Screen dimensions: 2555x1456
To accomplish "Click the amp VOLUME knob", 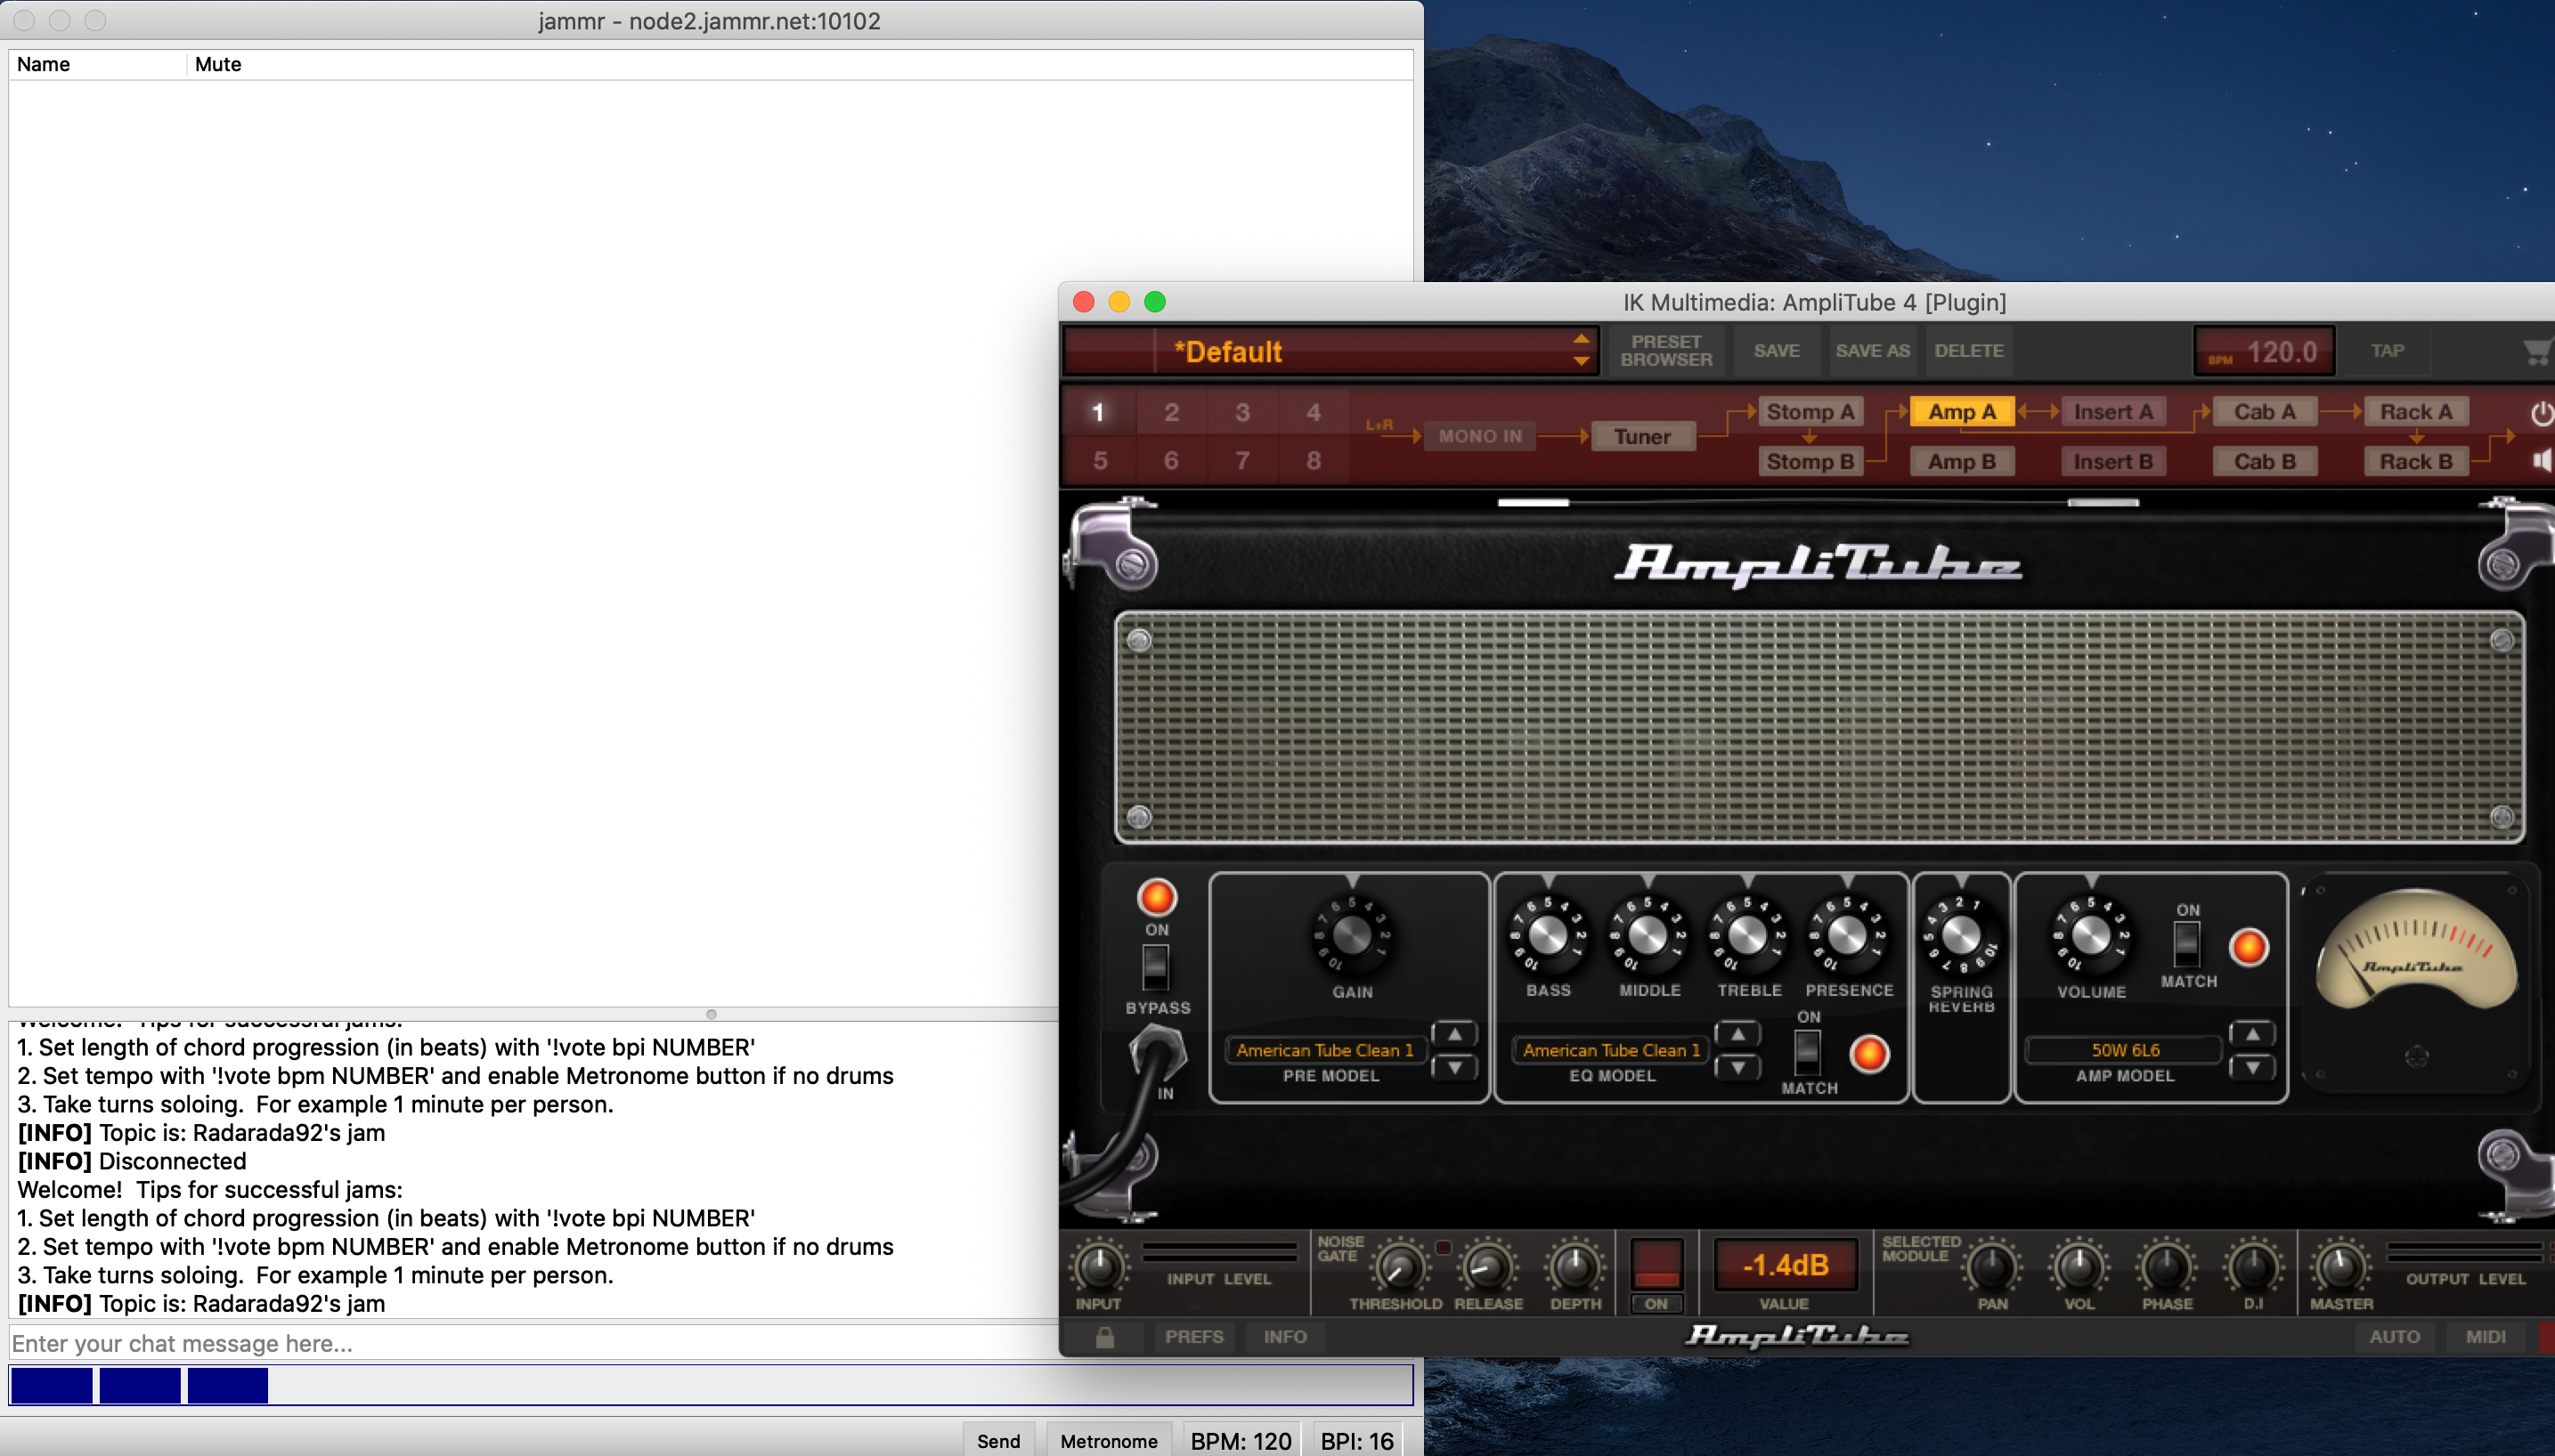I will click(2091, 935).
